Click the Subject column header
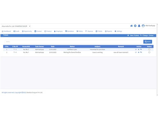The image size is (158, 119). coord(97,46)
